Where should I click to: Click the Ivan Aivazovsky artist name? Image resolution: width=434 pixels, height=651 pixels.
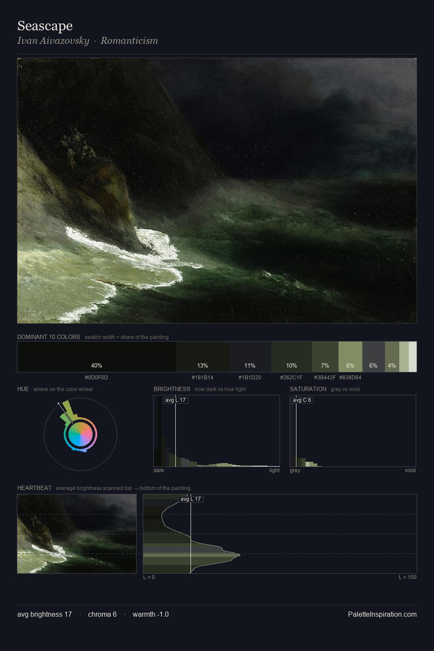pyautogui.click(x=53, y=41)
